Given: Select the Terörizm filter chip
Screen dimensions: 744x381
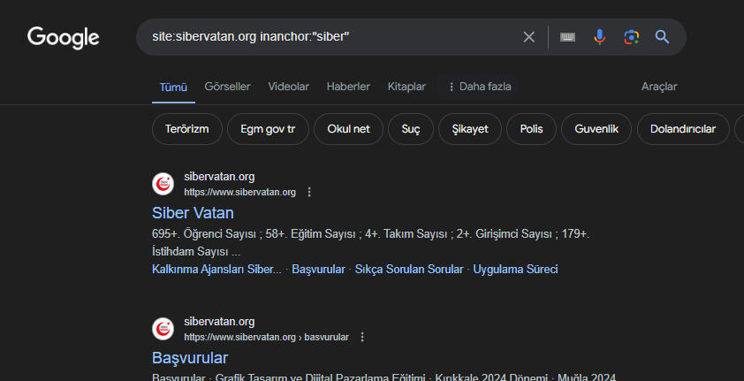Looking at the screenshot, I should pos(186,129).
